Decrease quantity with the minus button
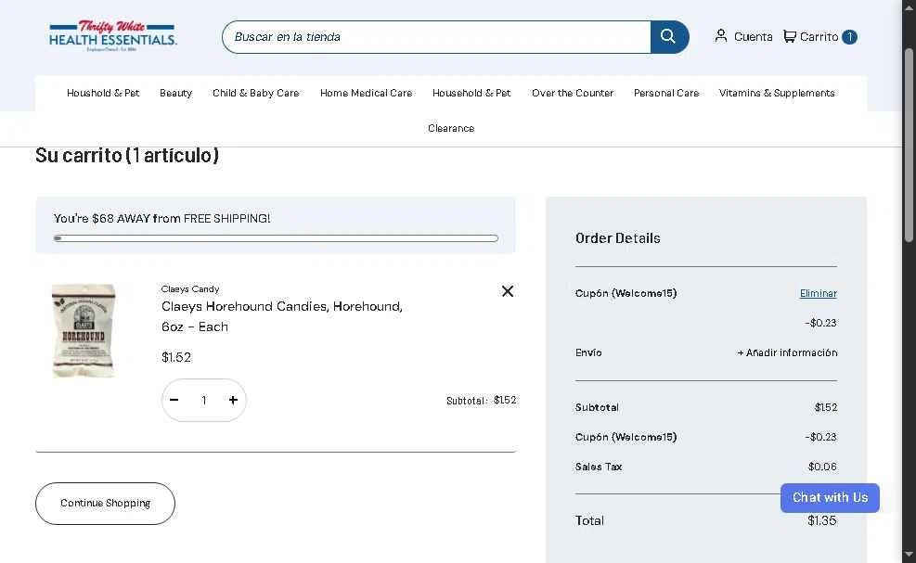Screen dimensions: 916x563 174,400
